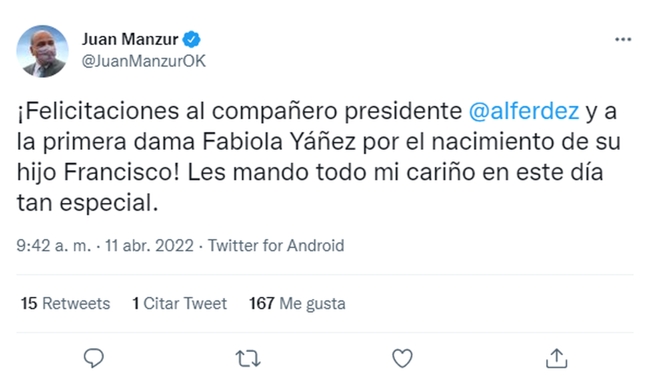The width and height of the screenshot is (650, 379).
Task: View the 15 Retweets list
Action: coord(66,304)
